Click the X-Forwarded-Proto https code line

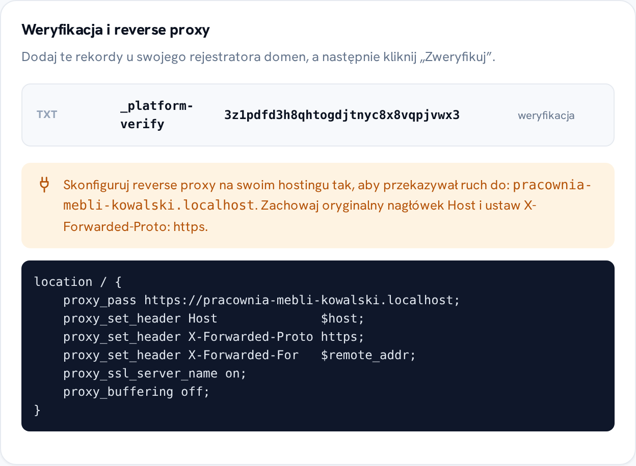[214, 337]
